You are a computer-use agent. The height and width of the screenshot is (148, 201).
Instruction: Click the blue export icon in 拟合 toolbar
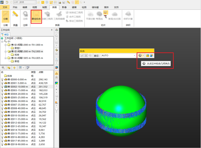[x=152, y=55]
